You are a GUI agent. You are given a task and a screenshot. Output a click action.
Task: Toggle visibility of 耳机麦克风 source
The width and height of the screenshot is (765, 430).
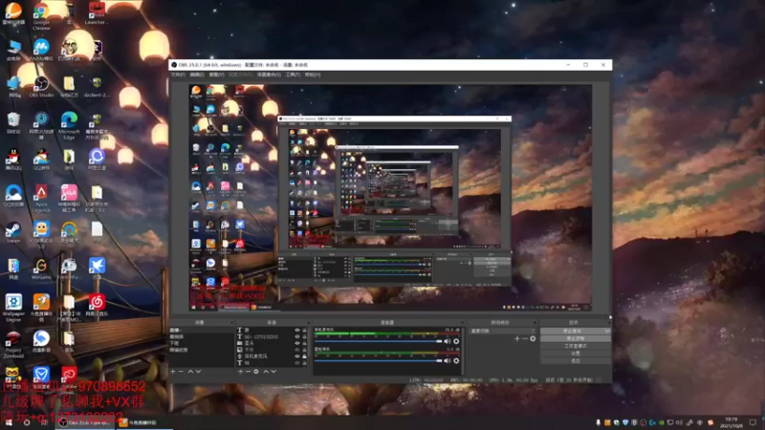[x=297, y=356]
